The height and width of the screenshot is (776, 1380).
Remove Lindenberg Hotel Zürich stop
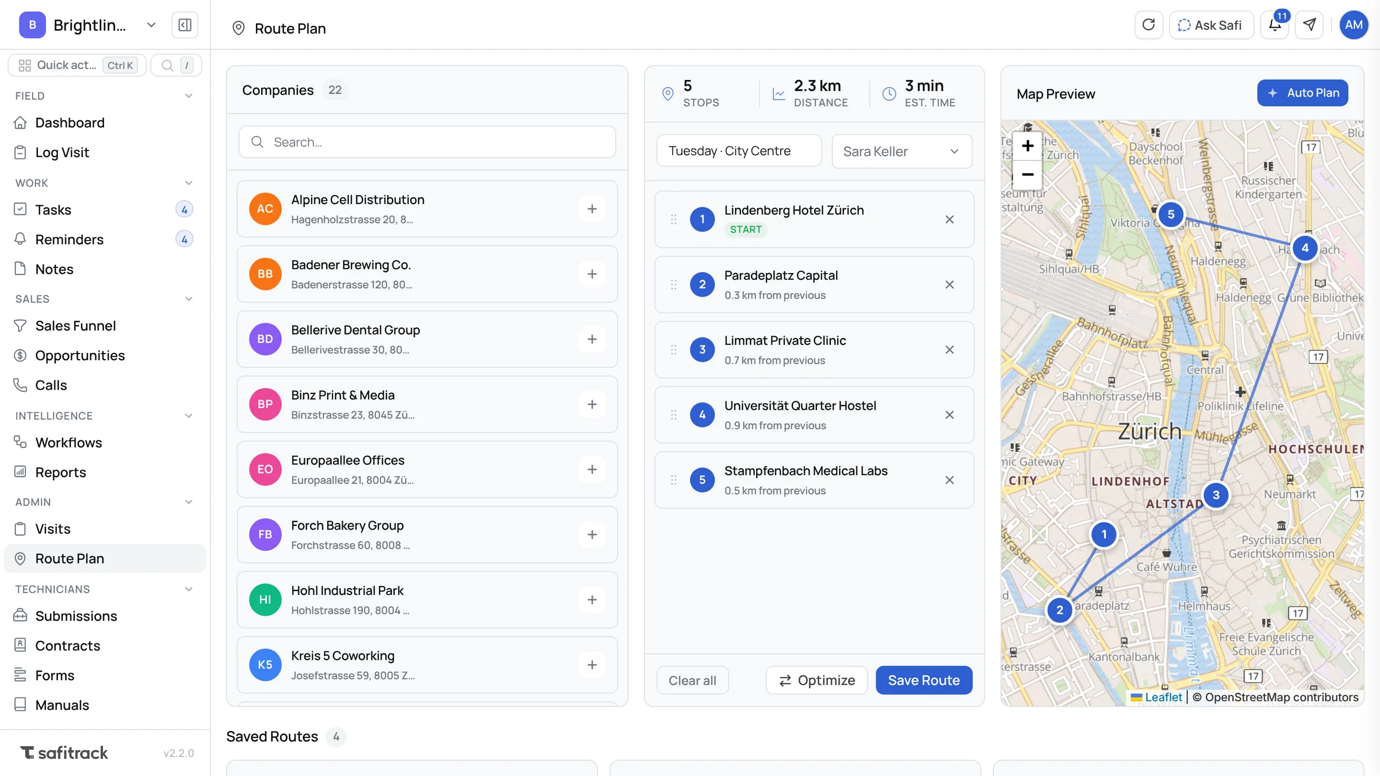tap(949, 220)
